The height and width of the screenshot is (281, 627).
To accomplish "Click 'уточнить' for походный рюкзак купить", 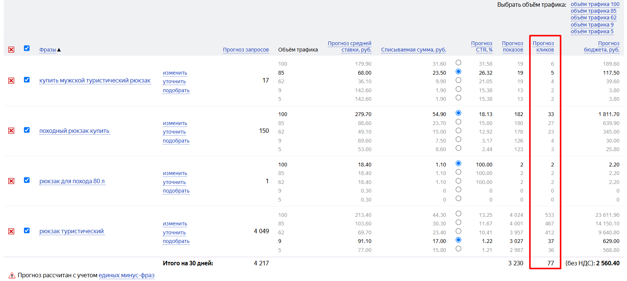I will (x=174, y=132).
